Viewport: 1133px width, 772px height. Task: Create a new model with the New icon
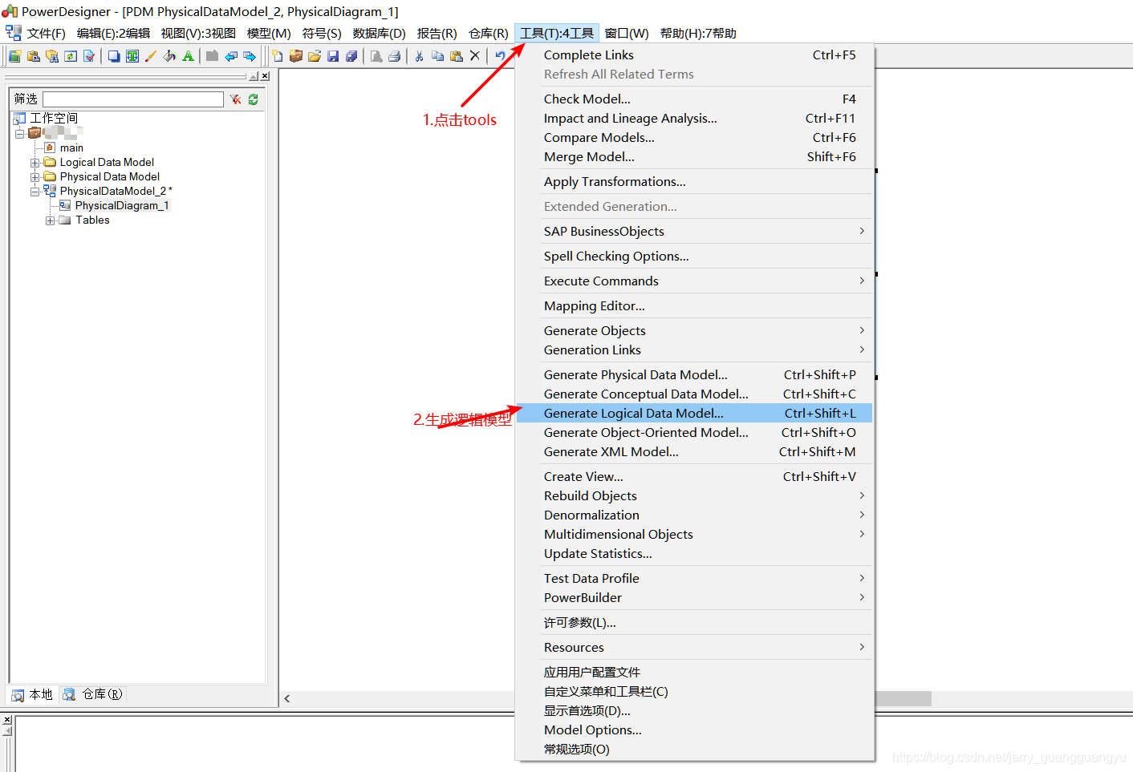[277, 56]
